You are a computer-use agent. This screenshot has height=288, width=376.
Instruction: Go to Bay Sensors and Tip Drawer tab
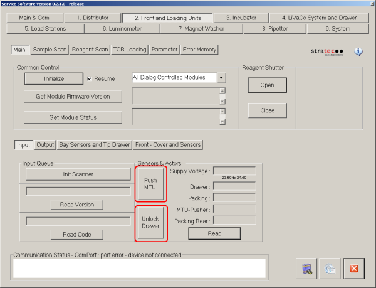click(94, 145)
